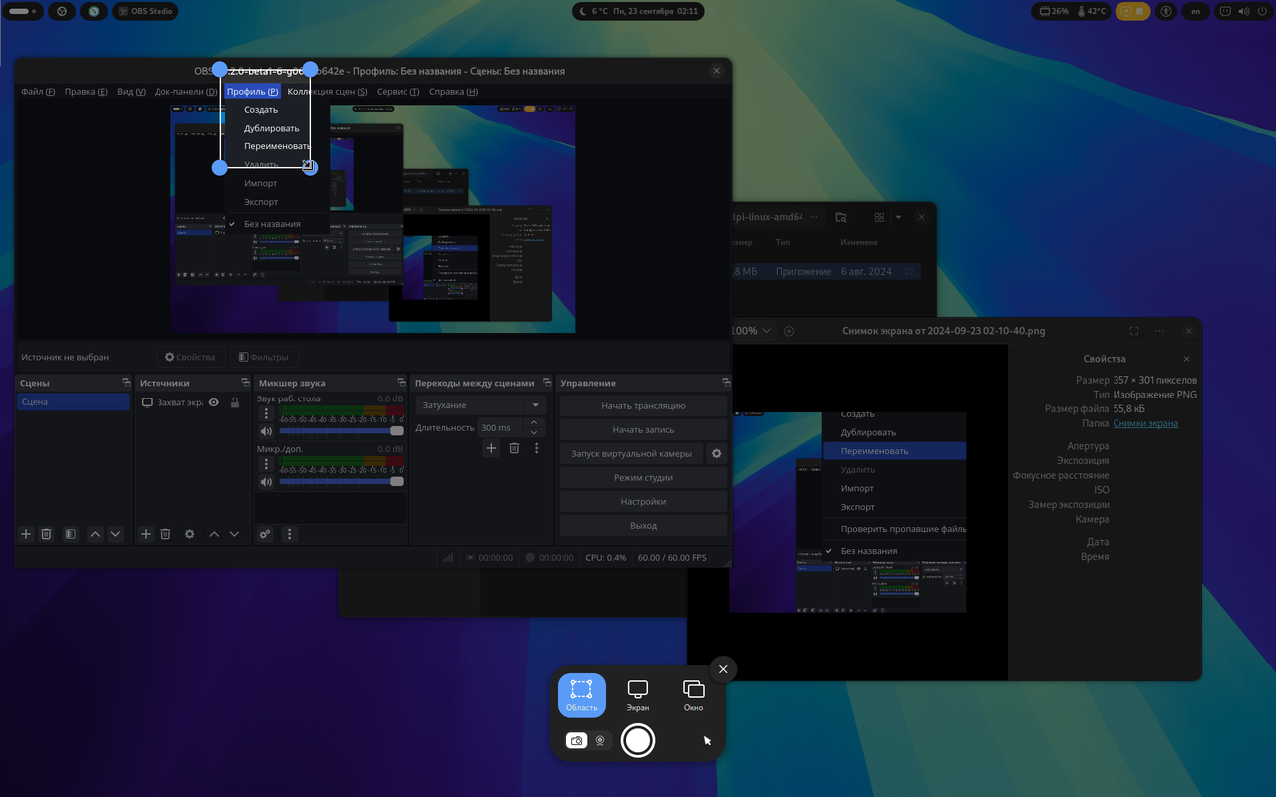This screenshot has width=1276, height=797.
Task: Click Запуск виртуальной камеры button
Action: (631, 453)
